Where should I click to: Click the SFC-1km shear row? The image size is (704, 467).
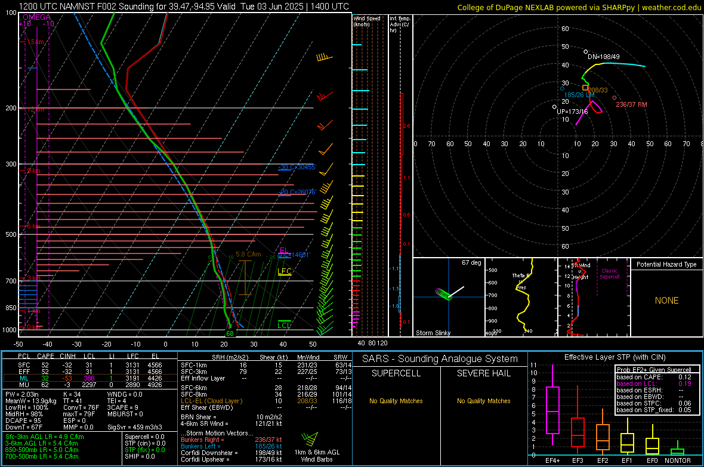click(266, 365)
